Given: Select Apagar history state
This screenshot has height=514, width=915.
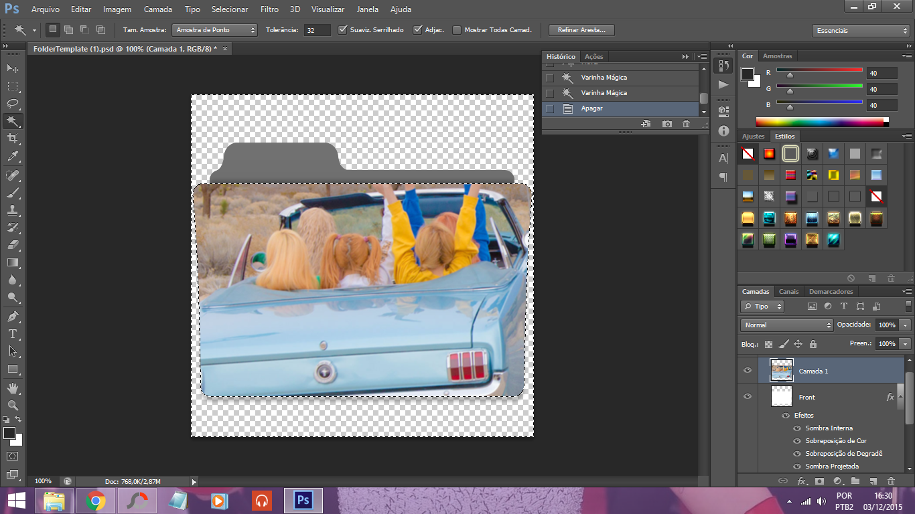Looking at the screenshot, I should pos(592,108).
